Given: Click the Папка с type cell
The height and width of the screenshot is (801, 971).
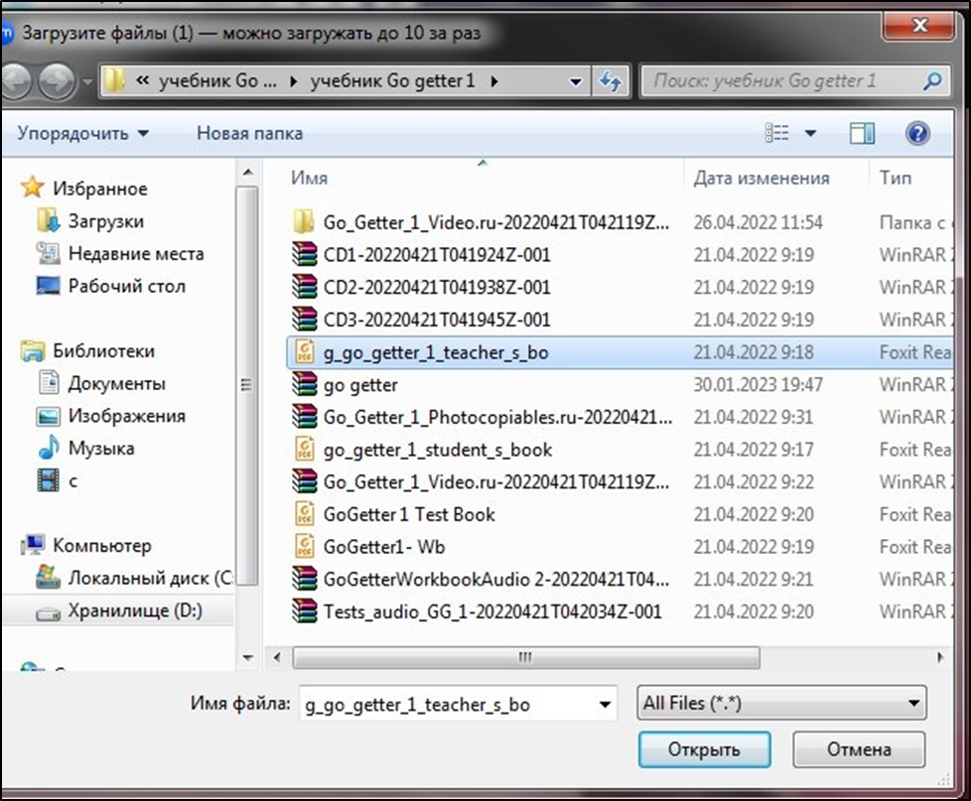Looking at the screenshot, I should pyautogui.click(x=915, y=222).
